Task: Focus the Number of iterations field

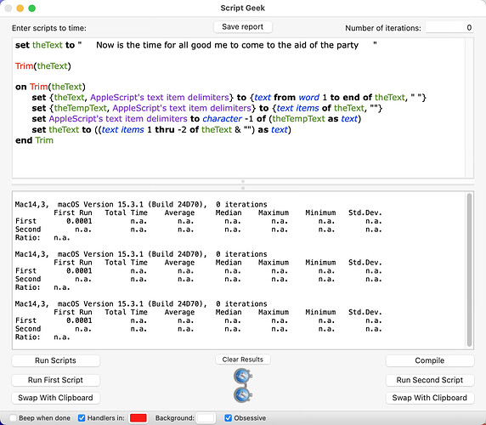Action: 449,27
